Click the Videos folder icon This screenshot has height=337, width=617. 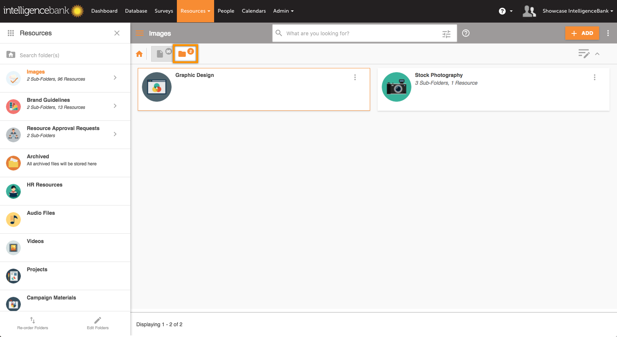tap(13, 248)
